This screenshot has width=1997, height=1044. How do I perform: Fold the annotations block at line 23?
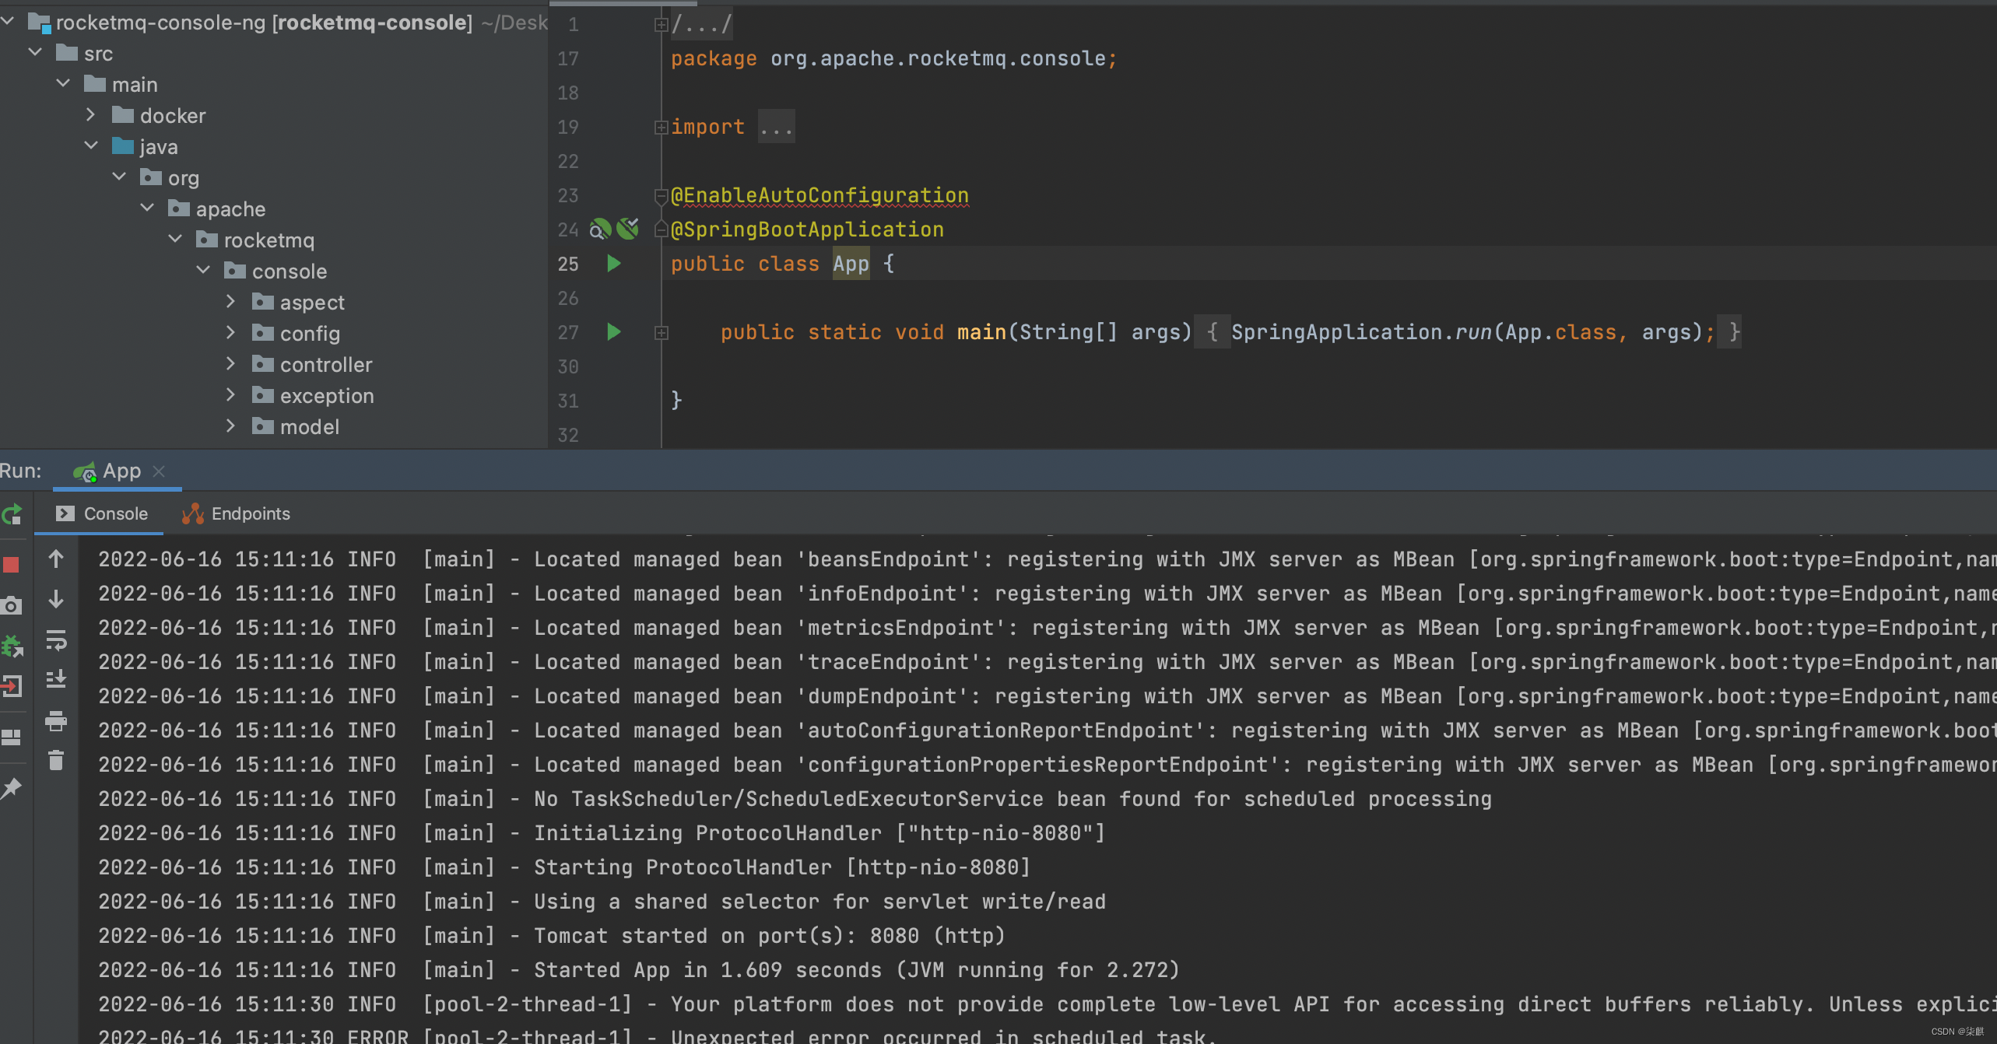tap(662, 195)
